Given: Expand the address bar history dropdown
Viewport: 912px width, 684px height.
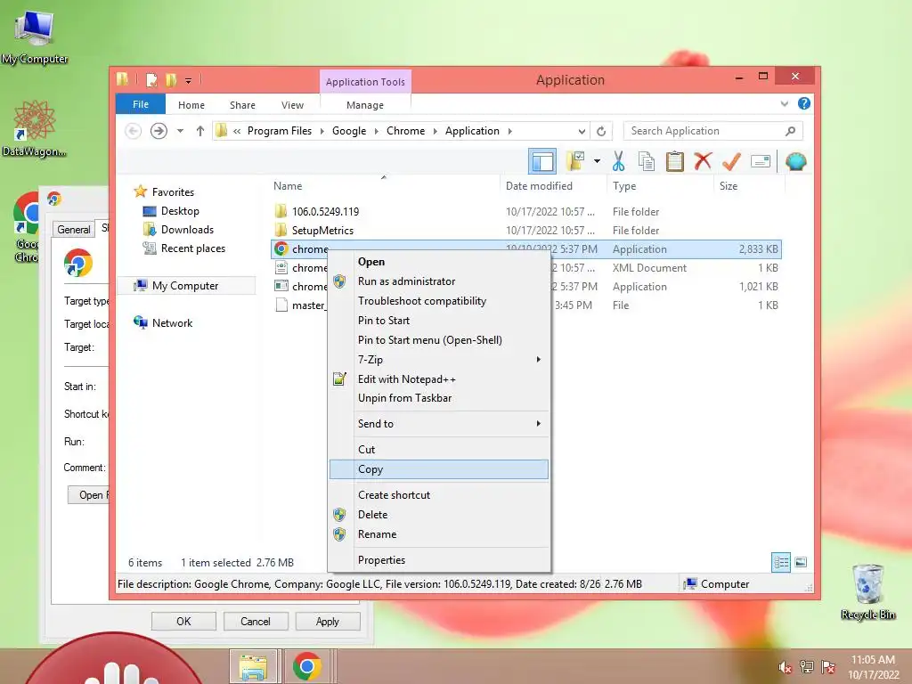Looking at the screenshot, I should [x=581, y=132].
